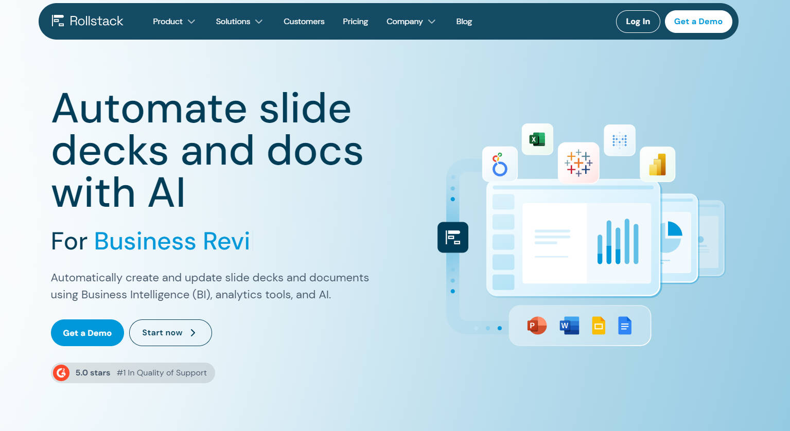
Task: Select the Excel icon above the illustration
Action: [537, 139]
